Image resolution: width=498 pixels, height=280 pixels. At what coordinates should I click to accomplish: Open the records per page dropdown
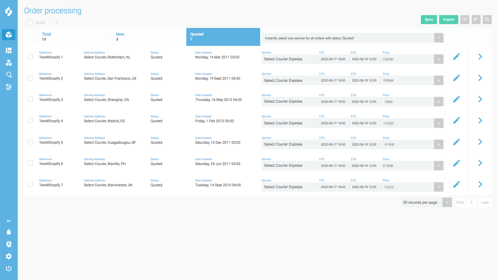pyautogui.click(x=447, y=203)
